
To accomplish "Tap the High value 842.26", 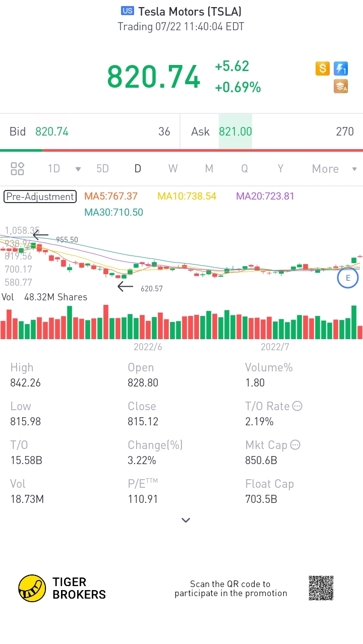I will [25, 383].
